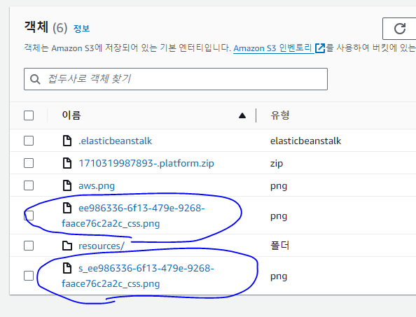Click the zip type cell
416x317 pixels.
point(277,164)
